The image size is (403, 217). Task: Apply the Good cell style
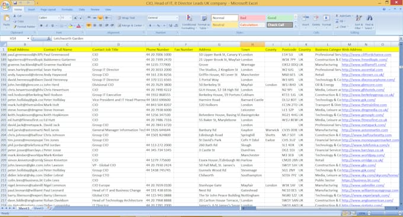(x=279, y=18)
